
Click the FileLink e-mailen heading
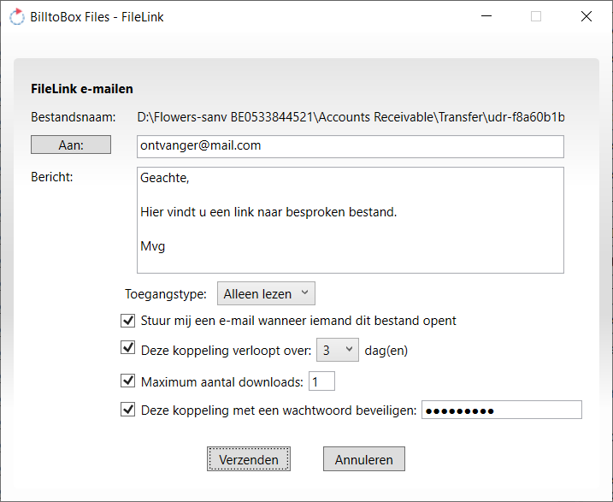coord(82,89)
